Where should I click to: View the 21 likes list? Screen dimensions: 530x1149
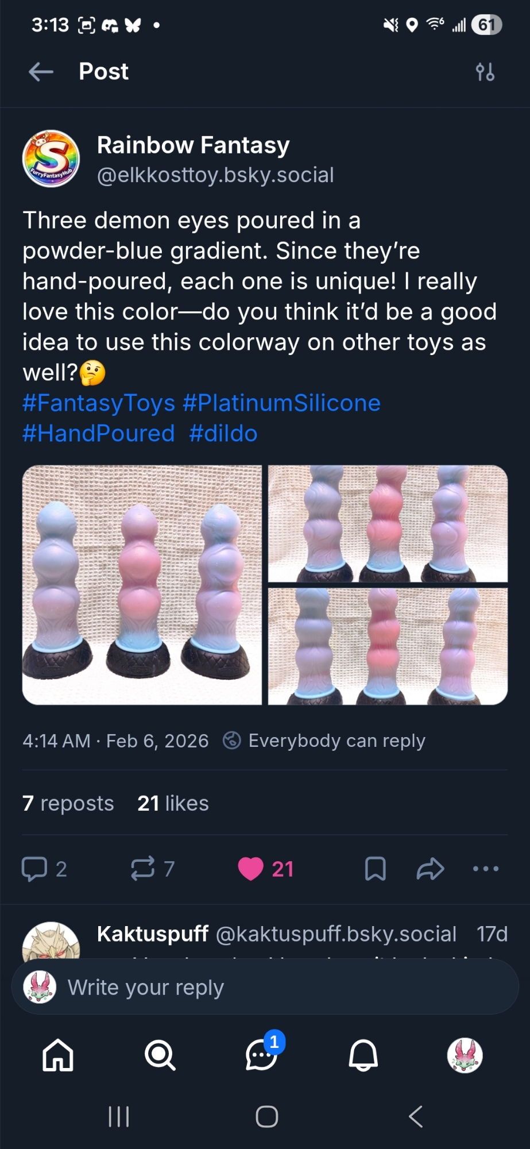[x=173, y=803]
